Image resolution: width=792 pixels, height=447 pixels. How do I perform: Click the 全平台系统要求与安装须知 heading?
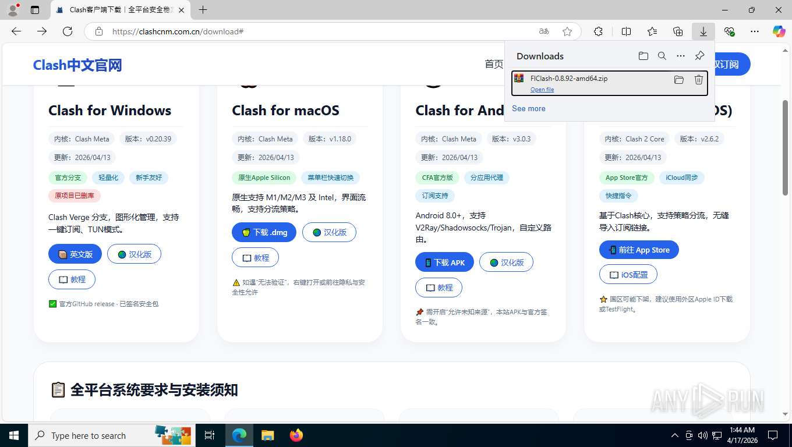[x=154, y=389]
